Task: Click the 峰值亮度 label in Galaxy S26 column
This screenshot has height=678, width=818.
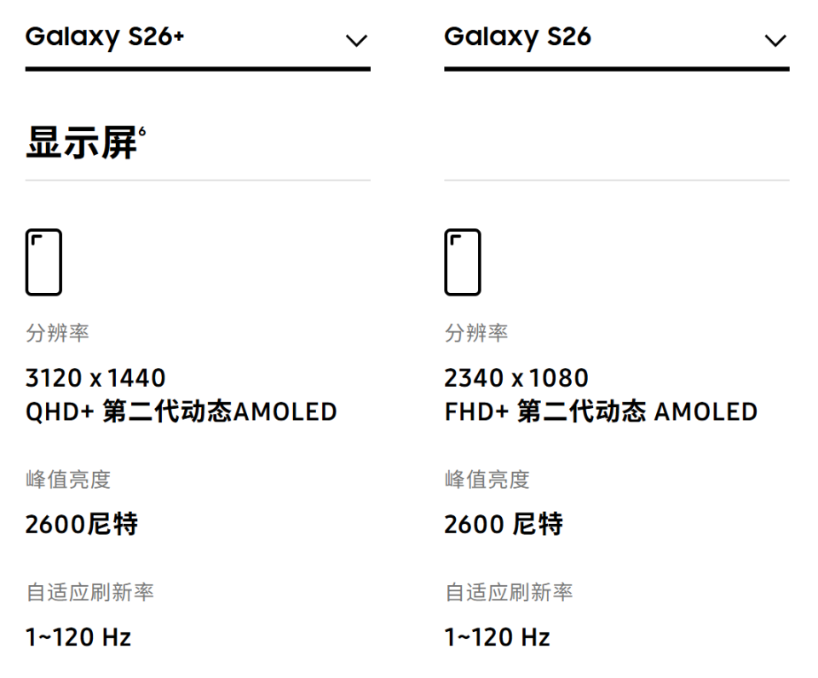Action: (x=487, y=480)
